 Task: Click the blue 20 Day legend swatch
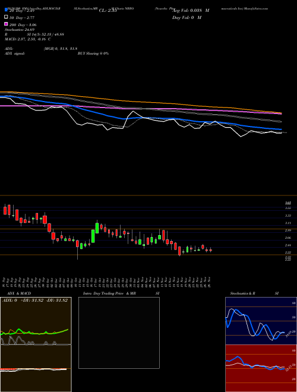(6, 10)
